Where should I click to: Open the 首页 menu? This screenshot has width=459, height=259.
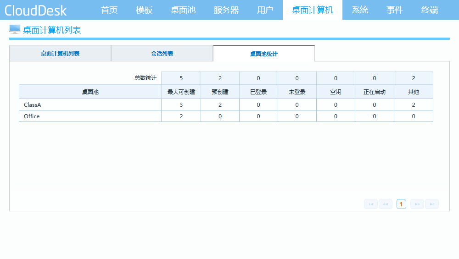point(109,10)
